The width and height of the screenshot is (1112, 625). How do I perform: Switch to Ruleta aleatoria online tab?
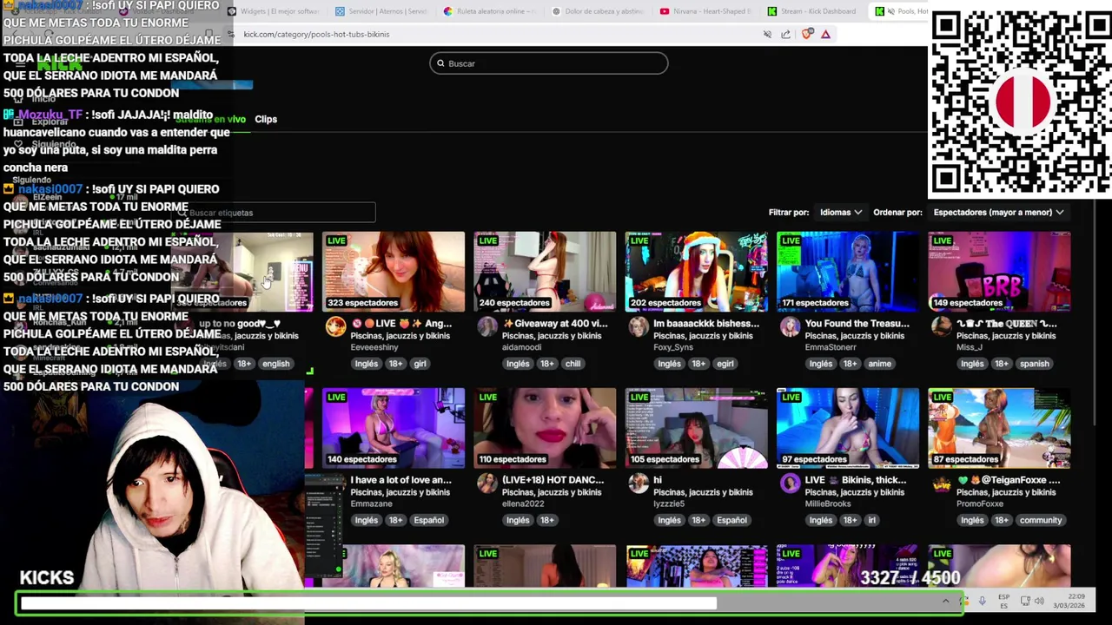coord(489,11)
